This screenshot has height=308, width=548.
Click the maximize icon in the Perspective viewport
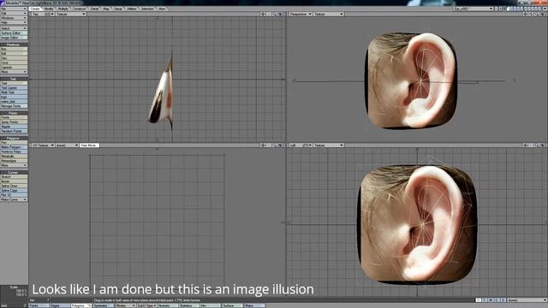click(542, 15)
